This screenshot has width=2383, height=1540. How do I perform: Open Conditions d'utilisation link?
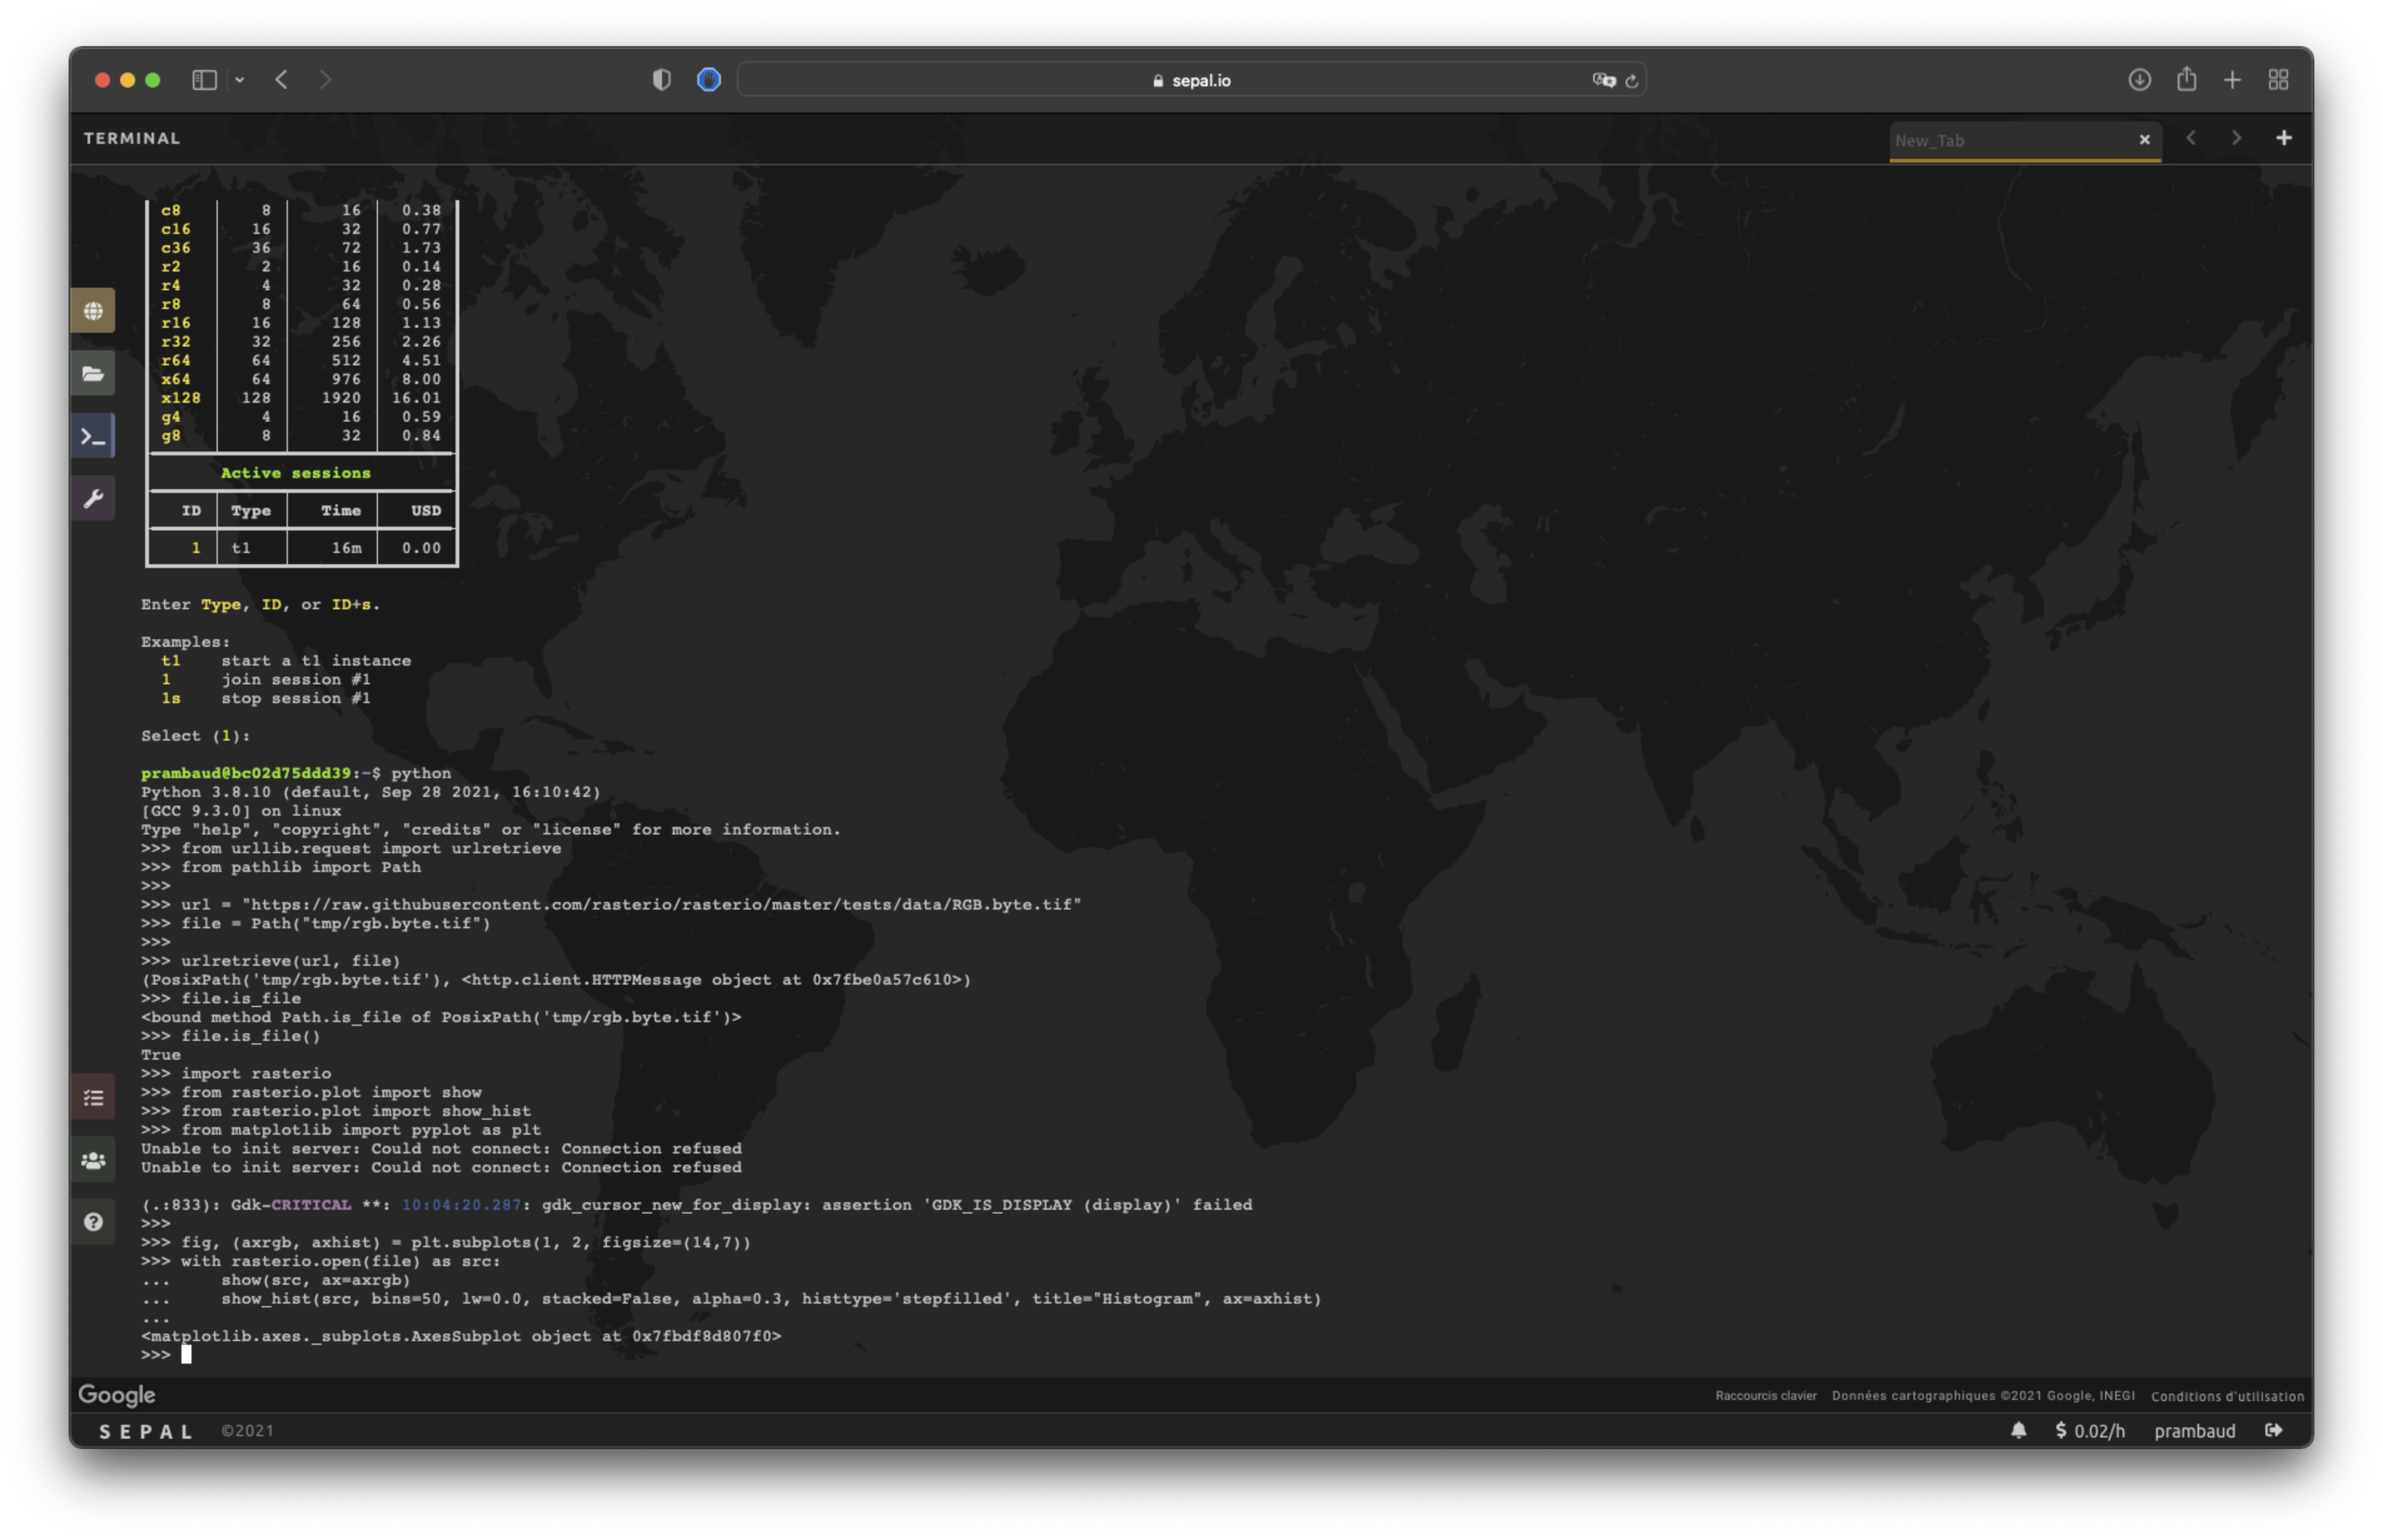tap(2227, 1396)
